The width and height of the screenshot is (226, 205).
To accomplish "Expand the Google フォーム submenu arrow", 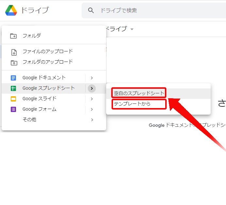I will click(92, 109).
